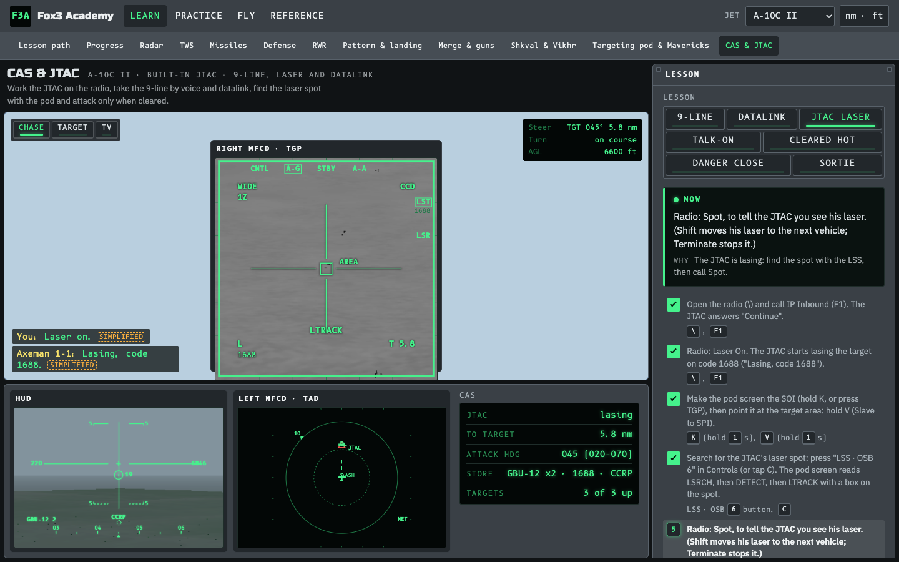The image size is (899, 562).
Task: Open the REFERENCE tab
Action: [x=297, y=16]
